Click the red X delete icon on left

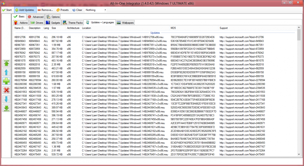(x=6, y=90)
